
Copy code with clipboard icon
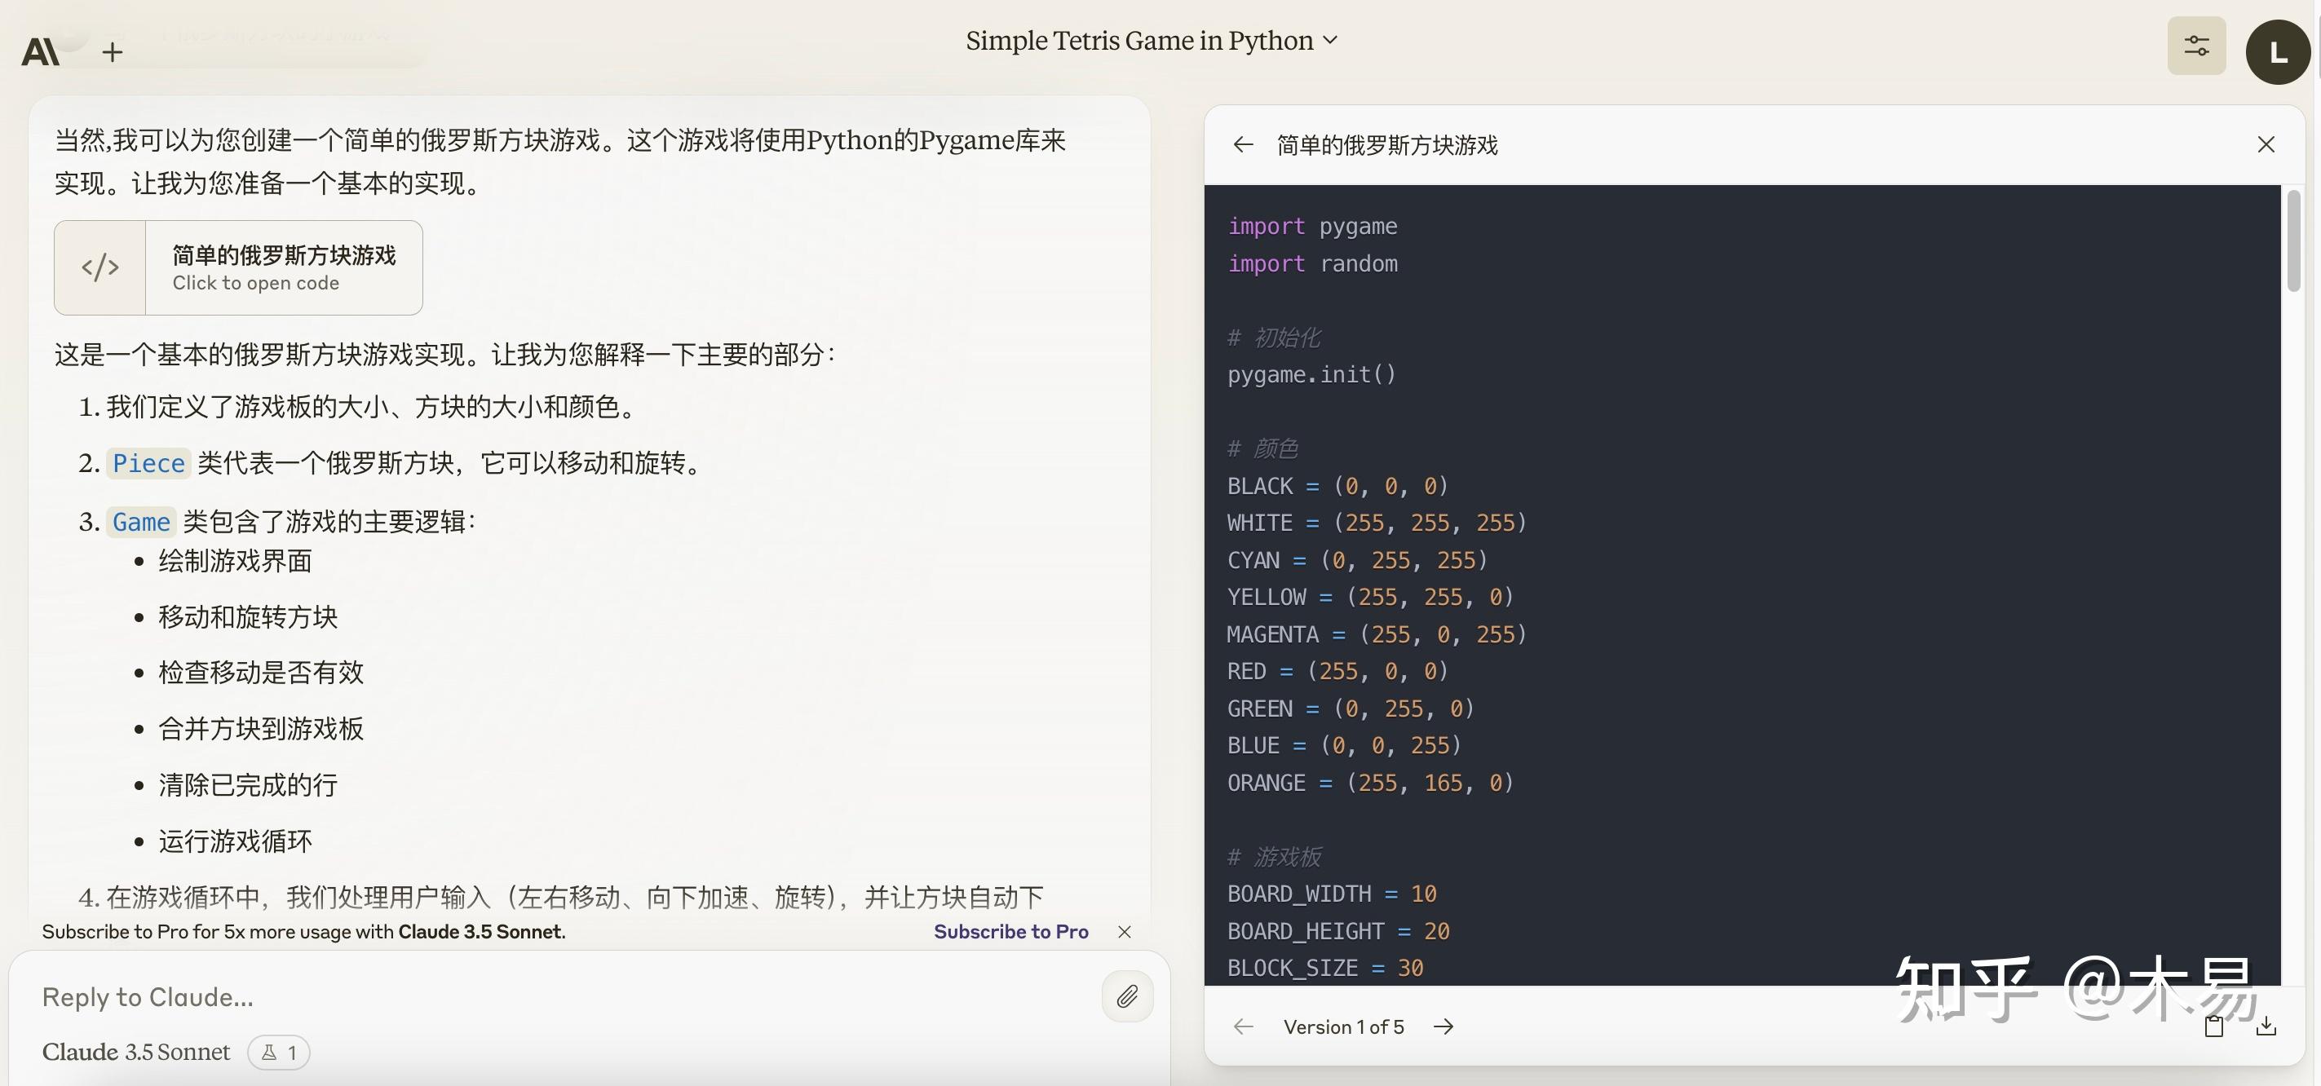2214,1026
